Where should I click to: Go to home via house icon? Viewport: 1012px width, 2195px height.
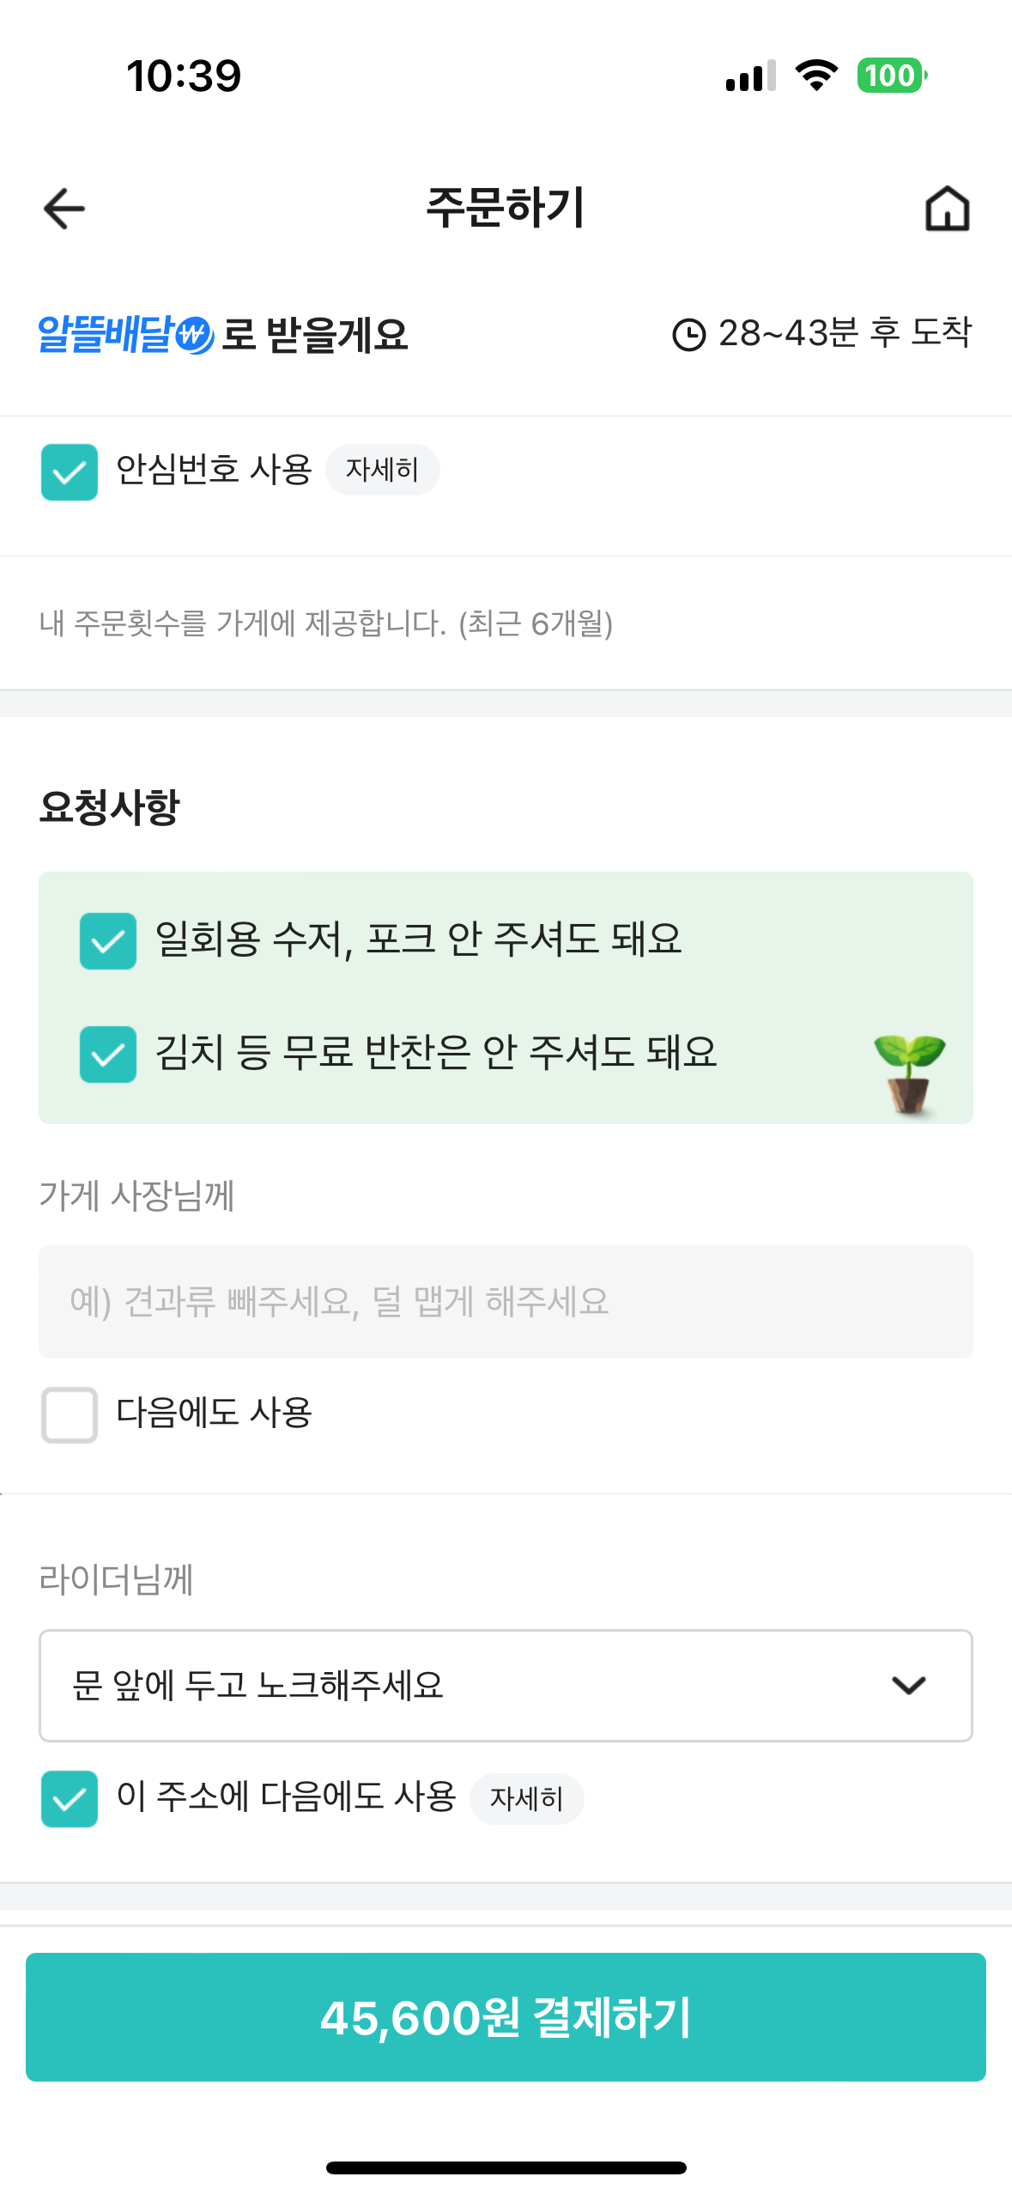[947, 209]
